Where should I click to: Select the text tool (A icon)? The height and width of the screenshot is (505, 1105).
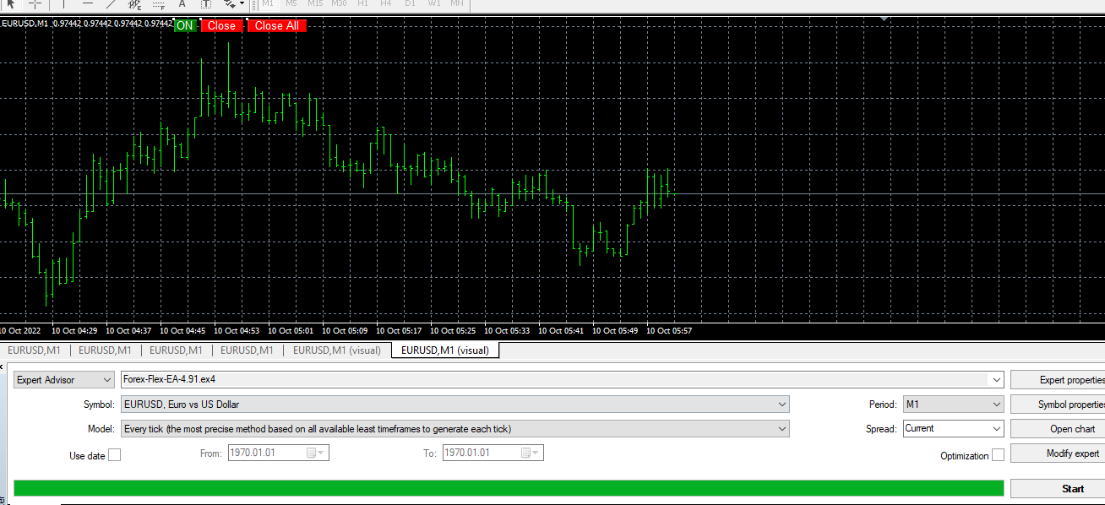coord(182,4)
